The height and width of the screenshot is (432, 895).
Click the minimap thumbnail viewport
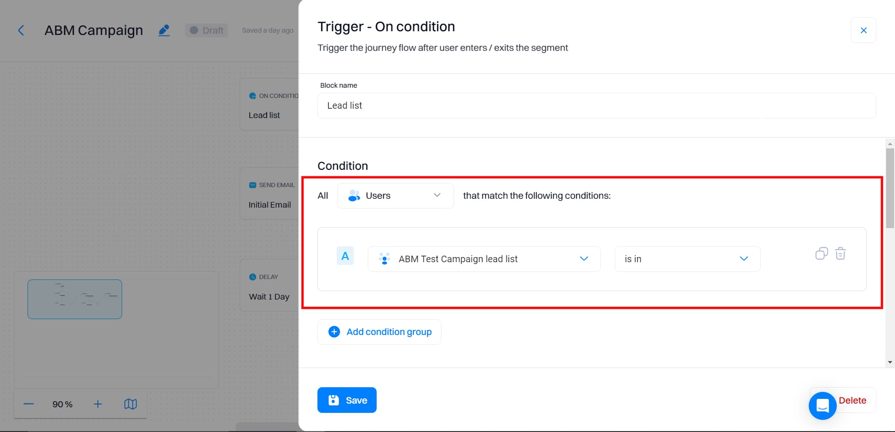click(x=75, y=299)
